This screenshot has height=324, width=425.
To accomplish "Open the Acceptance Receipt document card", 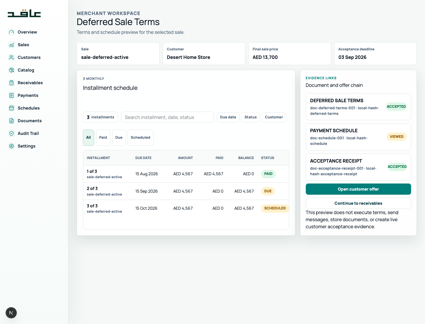I will tap(358, 167).
